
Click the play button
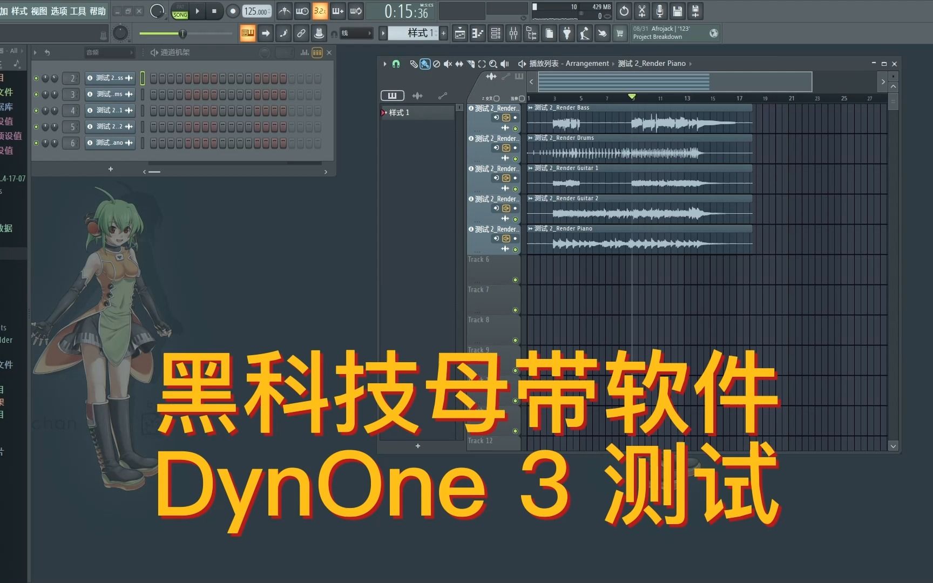point(197,11)
